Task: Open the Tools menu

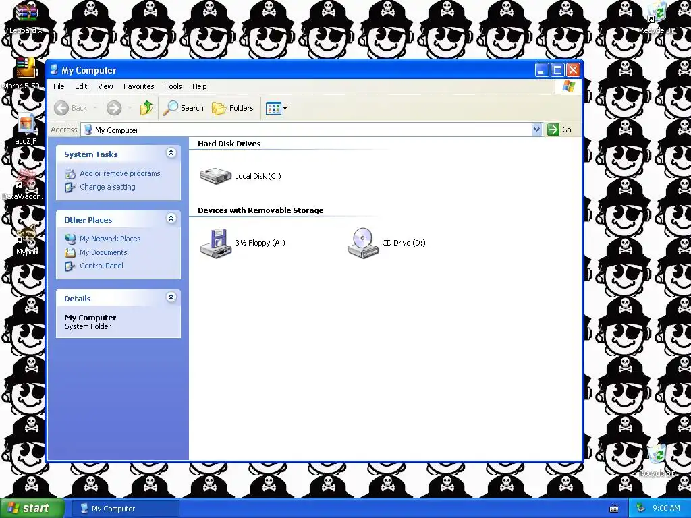Action: click(173, 86)
